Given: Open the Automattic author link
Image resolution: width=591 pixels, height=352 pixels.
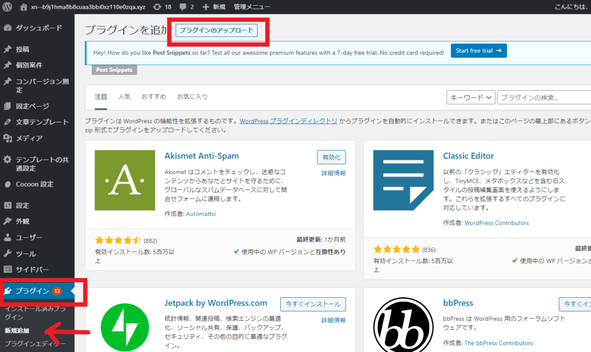Looking at the screenshot, I should tap(201, 214).
